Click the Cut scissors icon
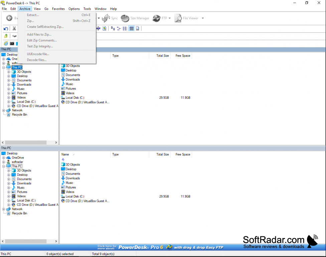 click(14, 28)
